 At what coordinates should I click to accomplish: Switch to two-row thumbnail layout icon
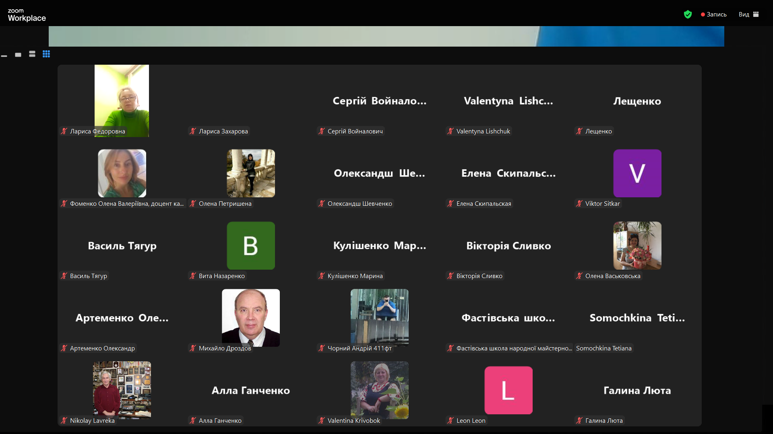pos(32,54)
